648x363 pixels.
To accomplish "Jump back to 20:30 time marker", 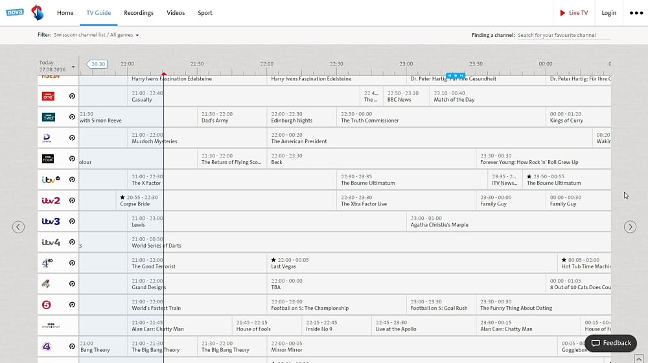I will click(97, 64).
